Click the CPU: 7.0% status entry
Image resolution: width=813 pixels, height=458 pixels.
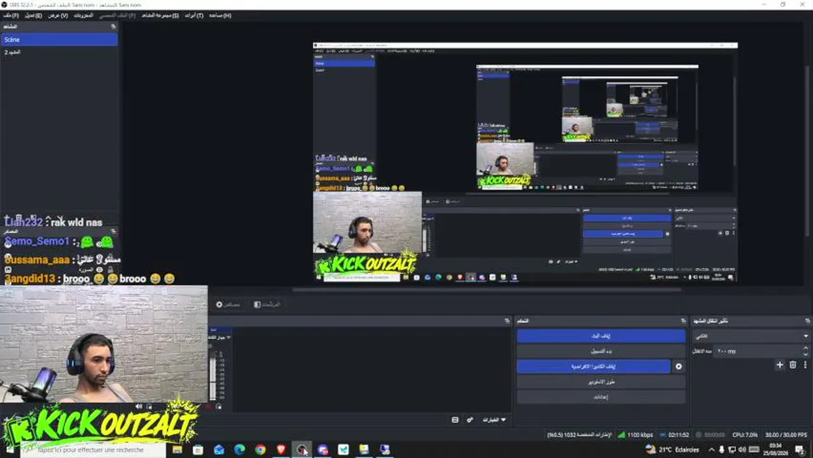(745, 435)
